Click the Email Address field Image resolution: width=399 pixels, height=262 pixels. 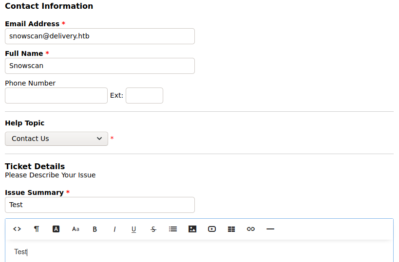coord(100,36)
